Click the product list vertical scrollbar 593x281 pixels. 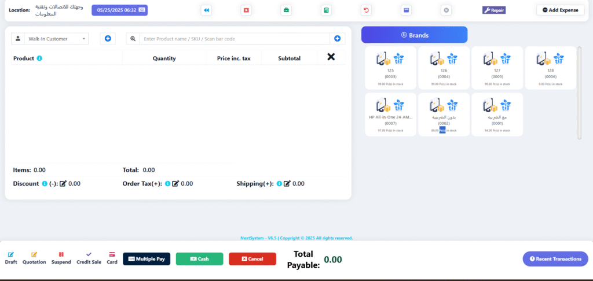pos(579,93)
